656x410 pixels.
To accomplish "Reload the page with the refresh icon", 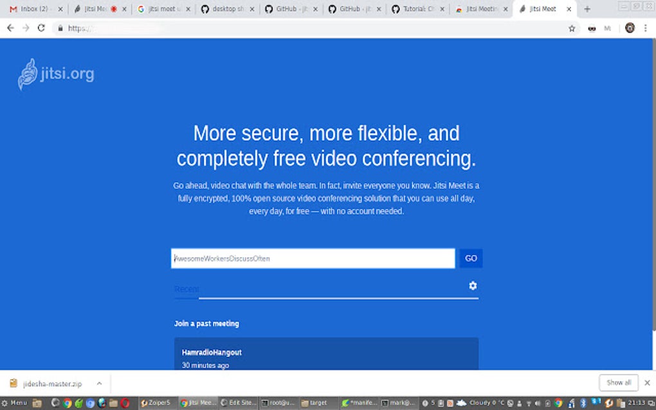I will pyautogui.click(x=41, y=28).
